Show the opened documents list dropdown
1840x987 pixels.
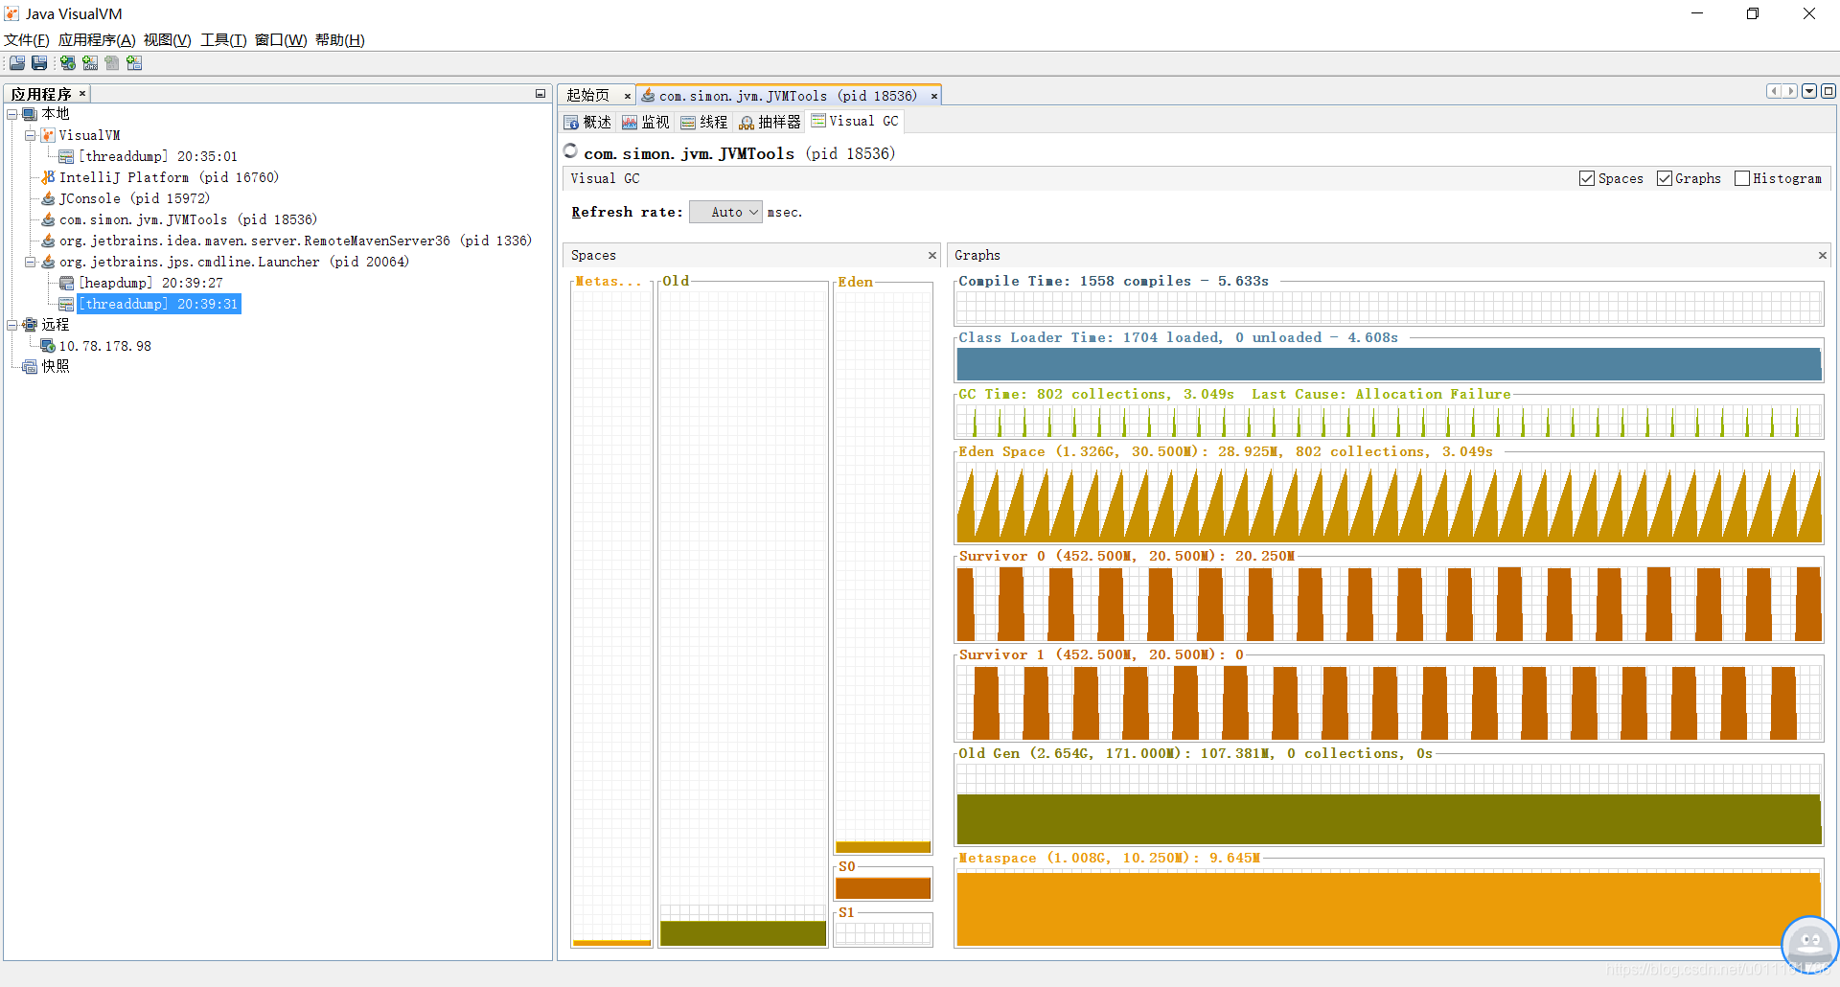[x=1809, y=91]
